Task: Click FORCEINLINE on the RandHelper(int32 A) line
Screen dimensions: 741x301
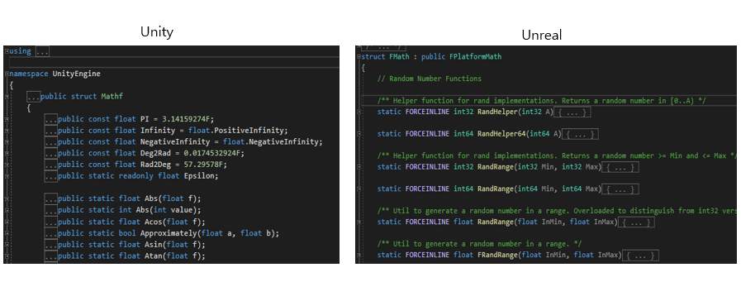Action: (428, 112)
